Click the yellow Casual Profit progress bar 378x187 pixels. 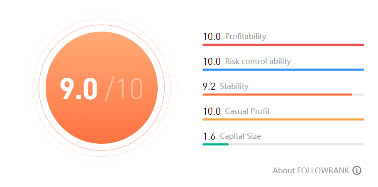pyautogui.click(x=283, y=119)
